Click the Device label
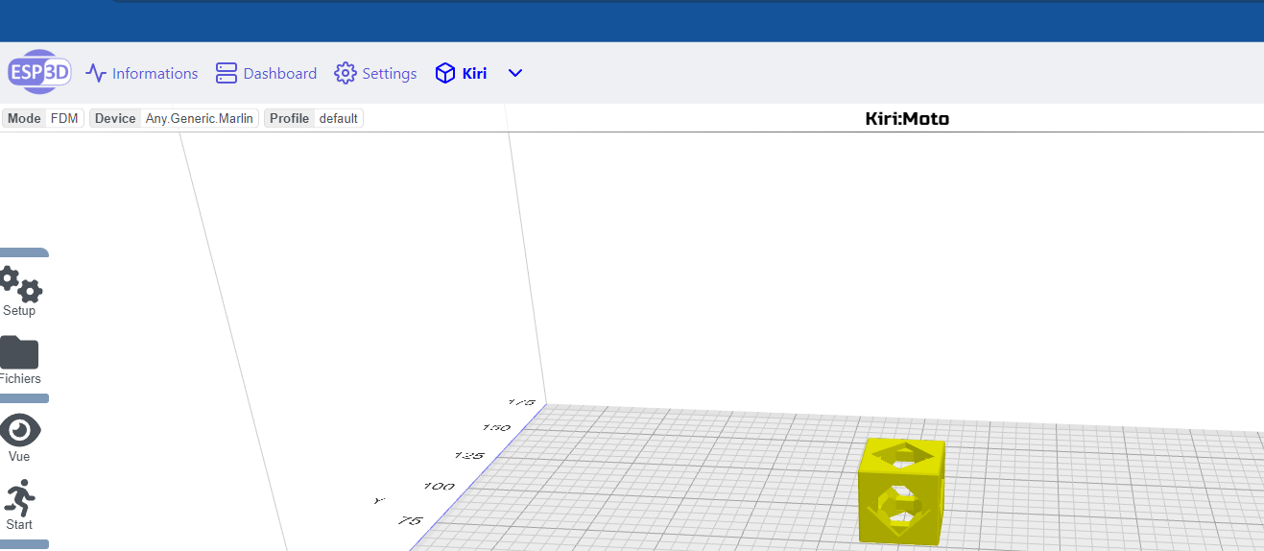The width and height of the screenshot is (1264, 551). point(115,118)
